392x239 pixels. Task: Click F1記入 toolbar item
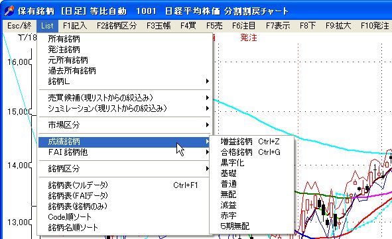[x=75, y=26]
